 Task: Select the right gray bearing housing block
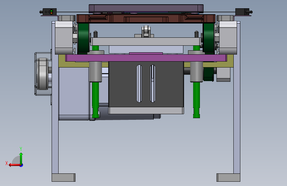(228, 38)
